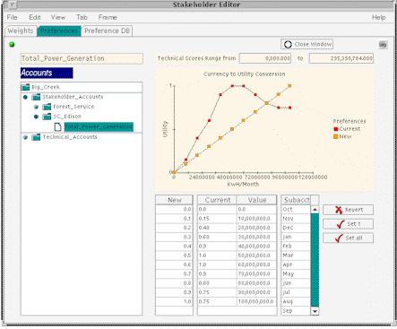This screenshot has height=329, width=397.
Task: Switch to the Weights tab
Action: [x=21, y=30]
